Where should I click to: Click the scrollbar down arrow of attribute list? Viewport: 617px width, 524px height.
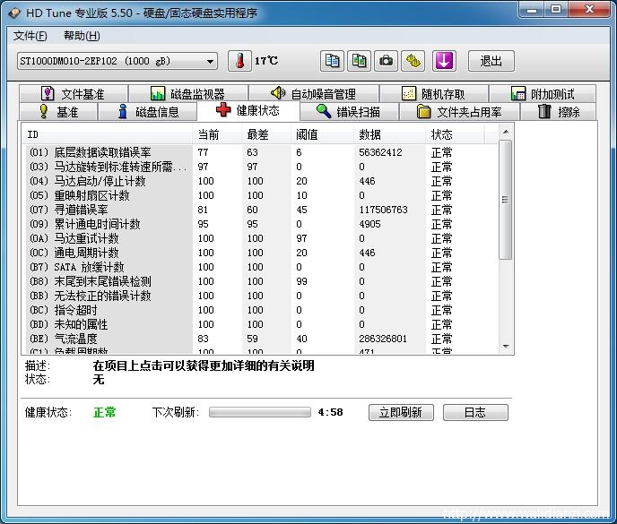(x=506, y=347)
